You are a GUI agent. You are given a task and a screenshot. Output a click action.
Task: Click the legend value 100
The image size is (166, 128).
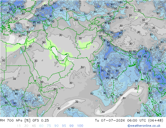[80, 126]
